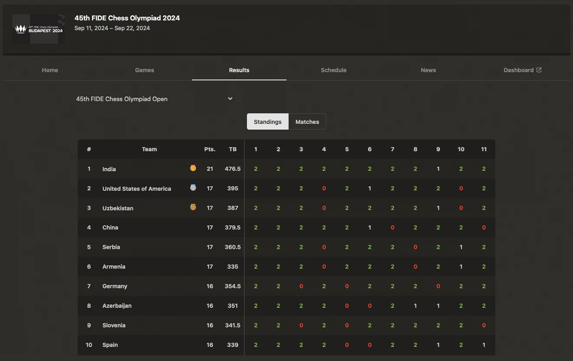Open the United States of America team
The width and height of the screenshot is (573, 361).
tap(137, 189)
